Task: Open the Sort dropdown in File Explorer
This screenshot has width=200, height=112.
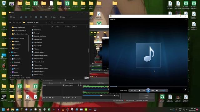Action: click(x=53, y=17)
